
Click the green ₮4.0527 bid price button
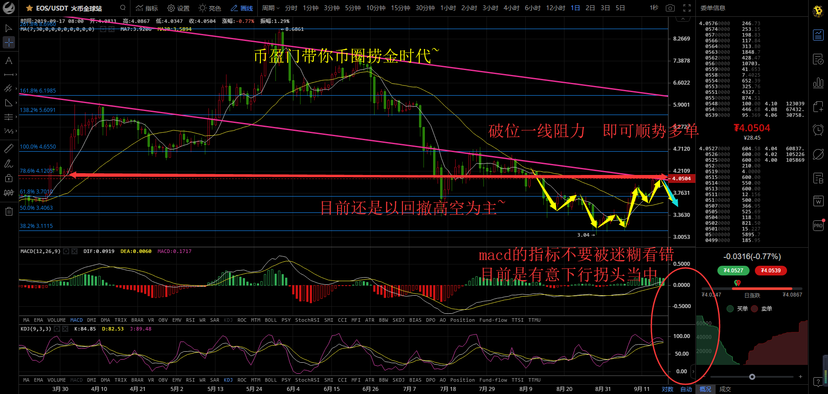coord(734,271)
